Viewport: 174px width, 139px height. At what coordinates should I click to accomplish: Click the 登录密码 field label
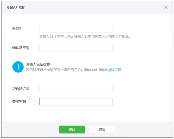coord(19,102)
